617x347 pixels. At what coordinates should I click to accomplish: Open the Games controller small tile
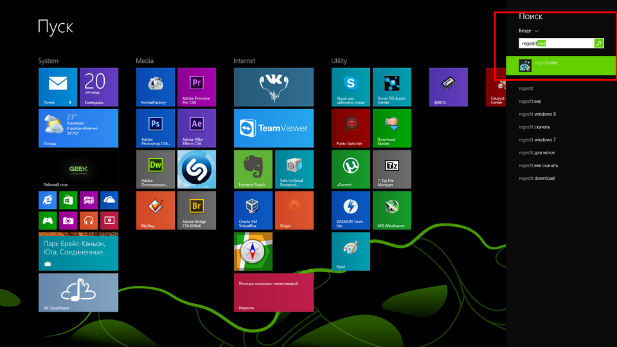[x=48, y=220]
